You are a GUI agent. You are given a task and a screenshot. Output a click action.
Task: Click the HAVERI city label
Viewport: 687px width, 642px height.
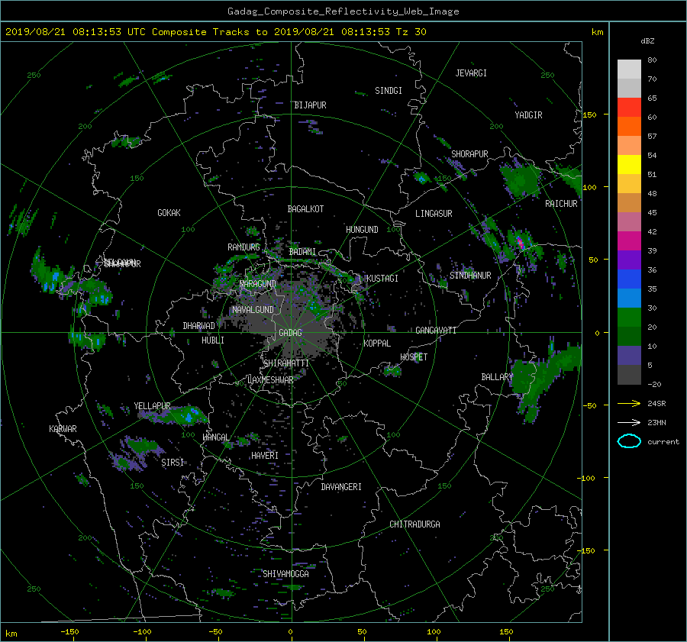point(265,456)
